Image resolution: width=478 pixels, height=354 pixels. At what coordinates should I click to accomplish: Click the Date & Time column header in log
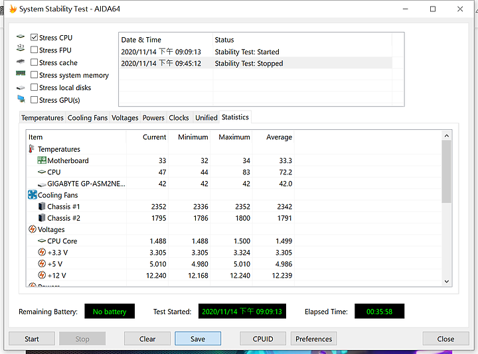(166, 40)
